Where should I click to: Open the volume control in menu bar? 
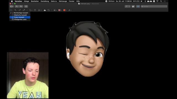tap(142, 1)
